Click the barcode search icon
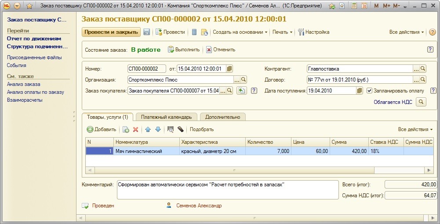The height and width of the screenshot is (224, 440). pos(171,129)
